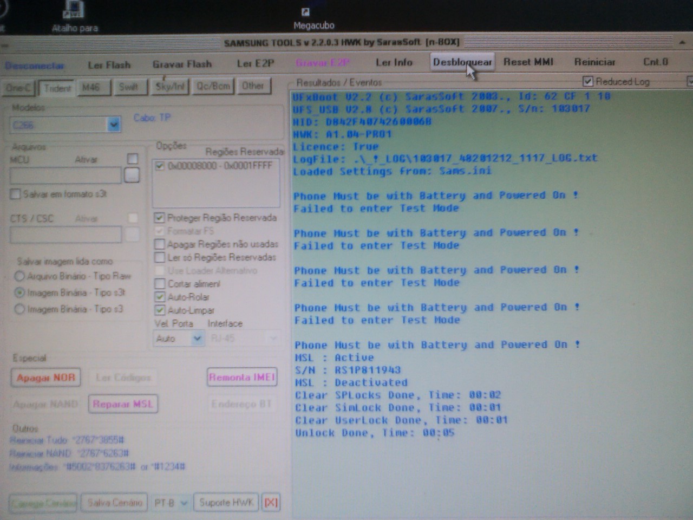Screen dimensions: 693x520
Task: Switch to the Other tab
Action: click(x=253, y=86)
